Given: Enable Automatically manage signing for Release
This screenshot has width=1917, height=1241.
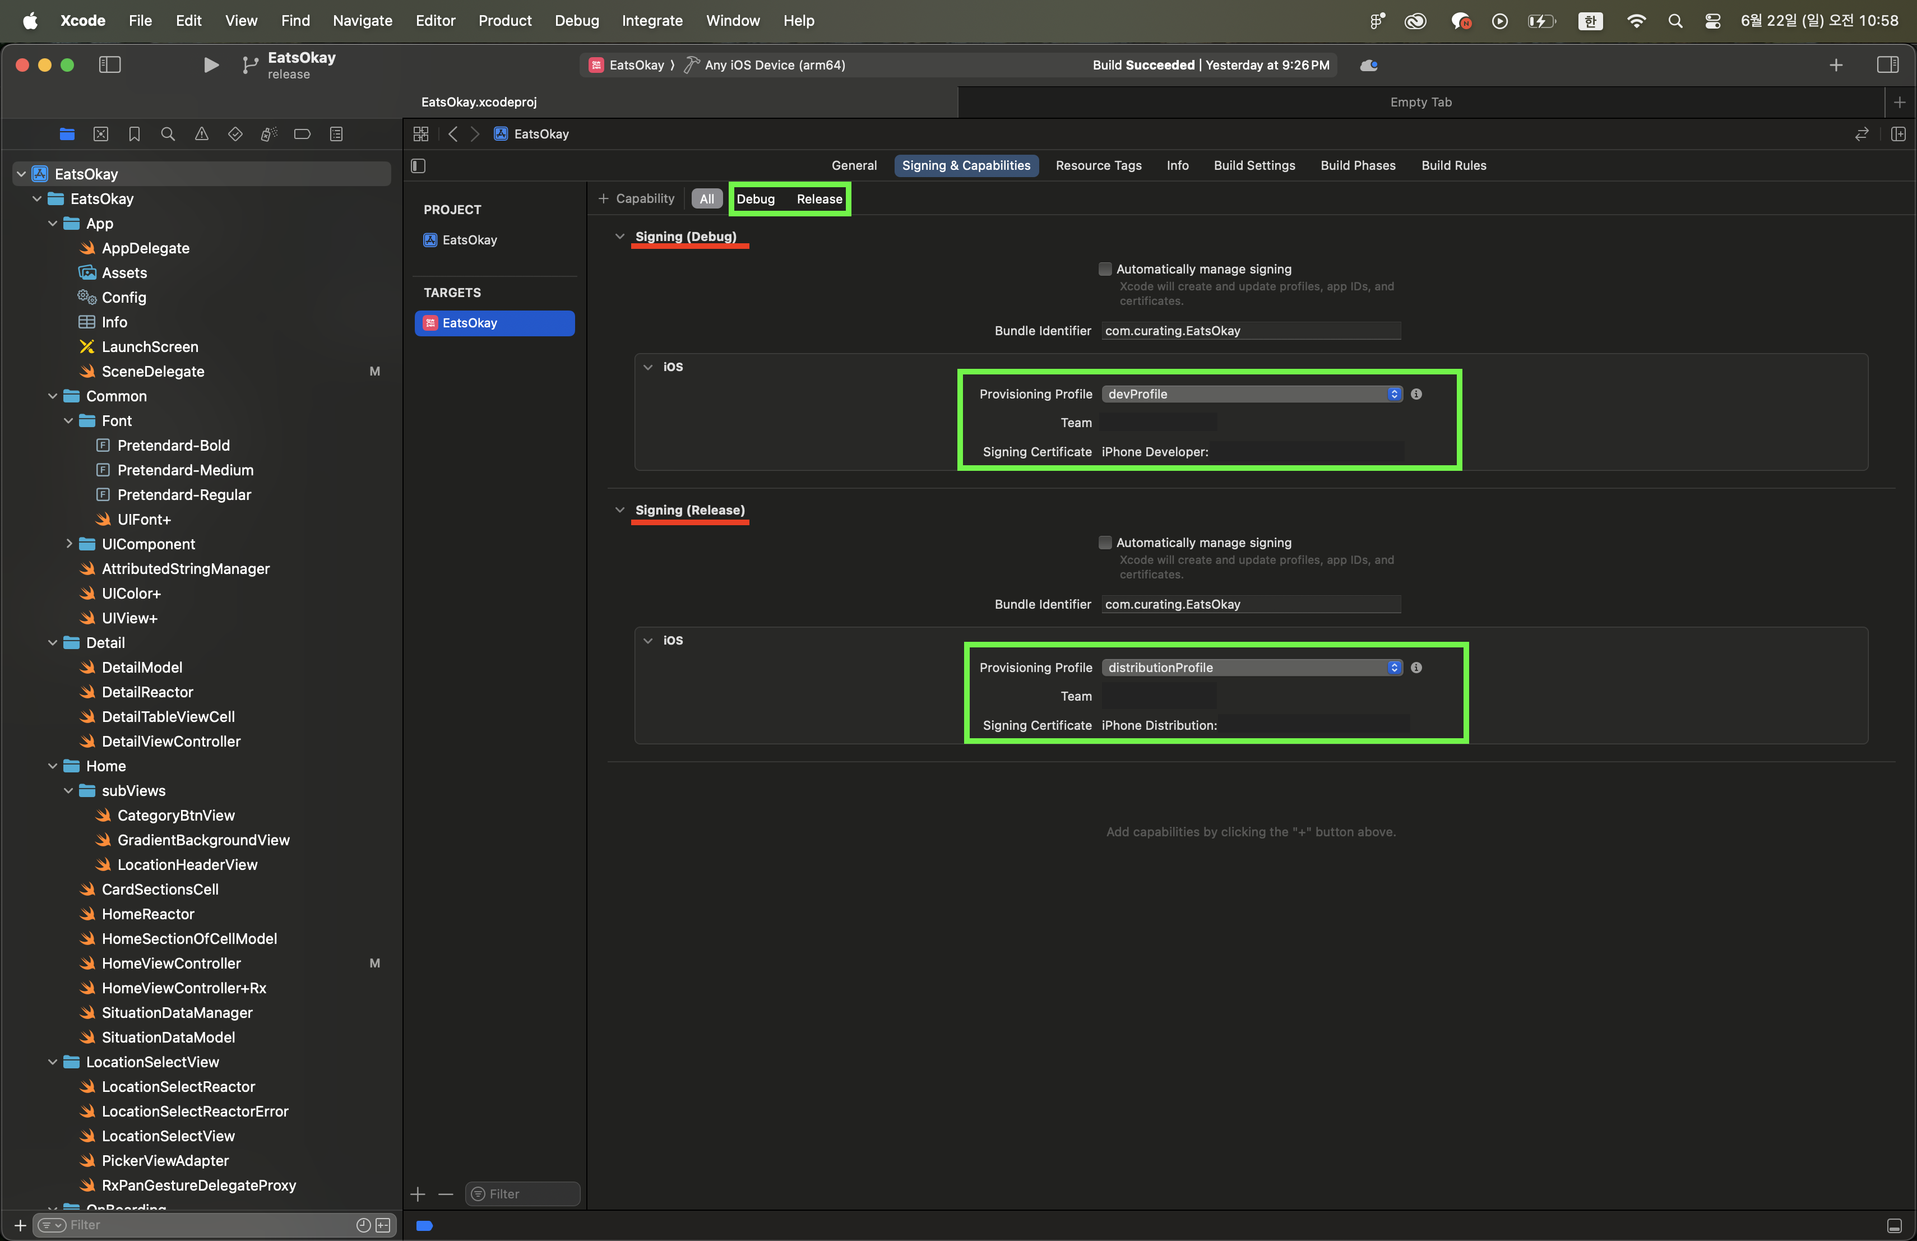Looking at the screenshot, I should coord(1105,543).
